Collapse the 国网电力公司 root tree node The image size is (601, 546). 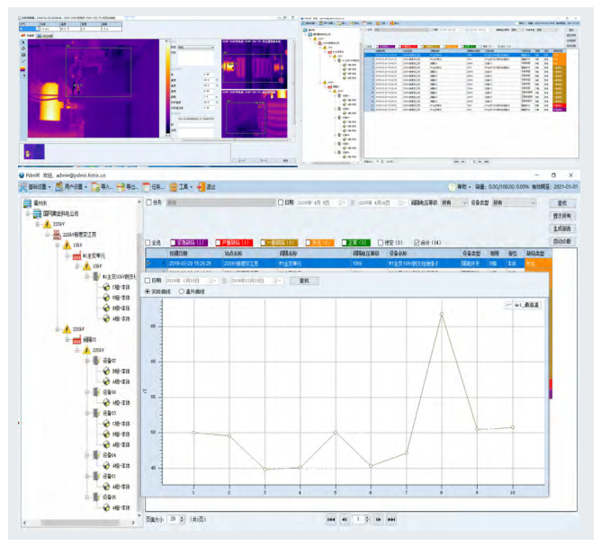pyautogui.click(x=29, y=214)
